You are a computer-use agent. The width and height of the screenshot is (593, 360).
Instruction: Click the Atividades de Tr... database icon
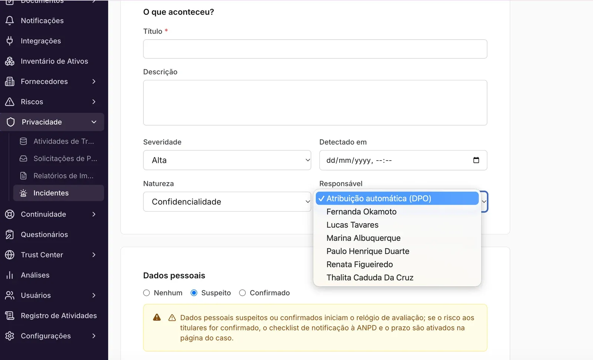23,141
